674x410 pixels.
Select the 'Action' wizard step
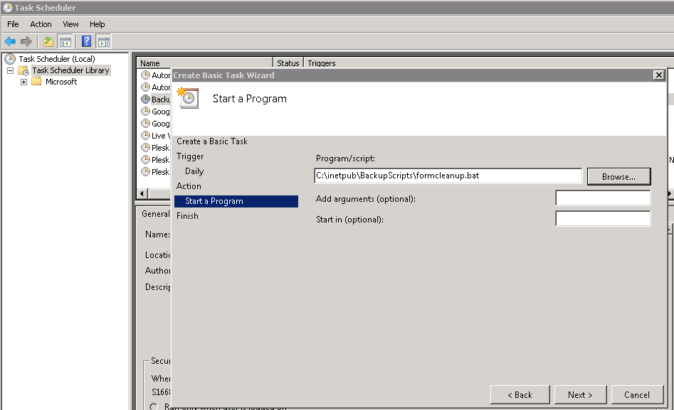tap(189, 186)
